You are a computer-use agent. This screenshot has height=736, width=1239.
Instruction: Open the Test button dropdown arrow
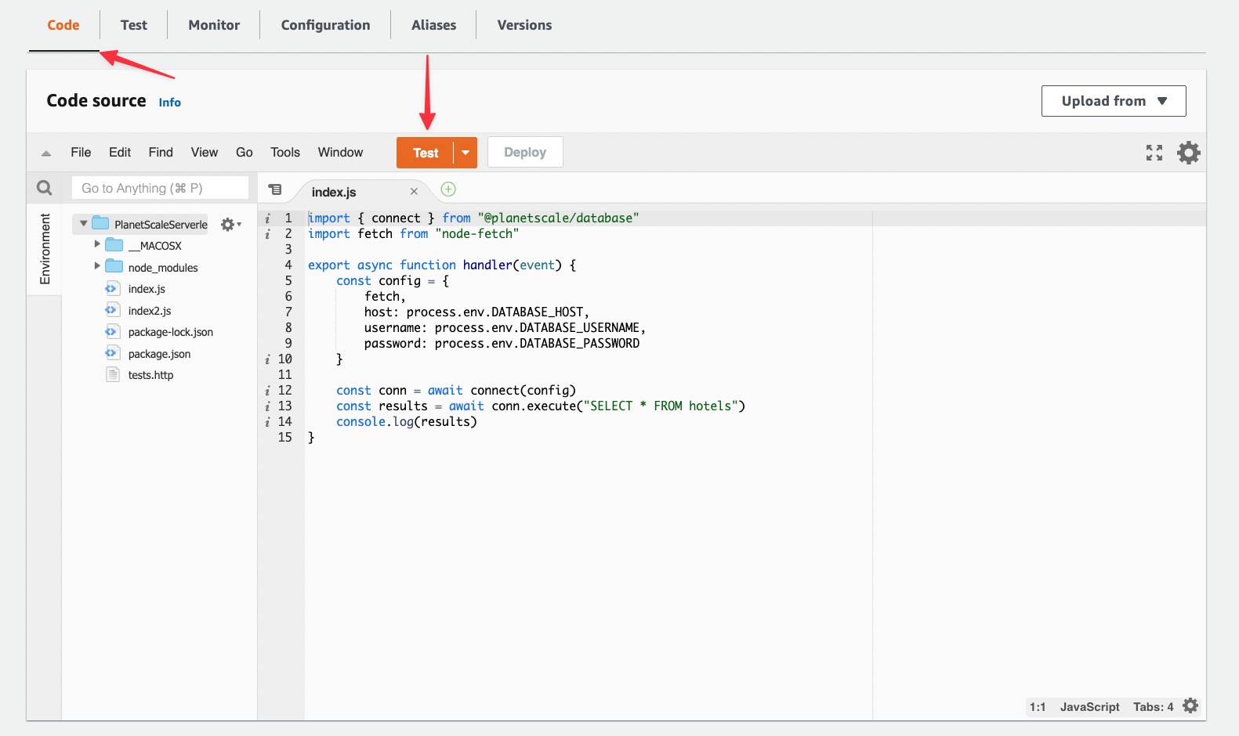[x=466, y=153]
